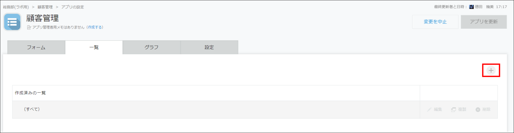
Task: Click the 顧客管理 app list icon
Action: (12, 22)
